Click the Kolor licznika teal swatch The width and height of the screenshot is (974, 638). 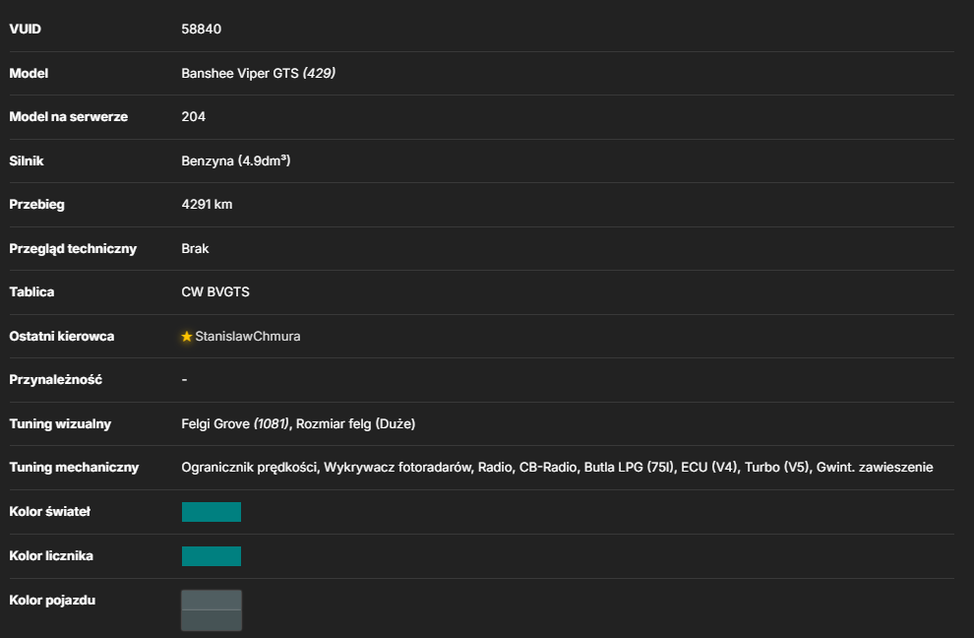(x=212, y=556)
